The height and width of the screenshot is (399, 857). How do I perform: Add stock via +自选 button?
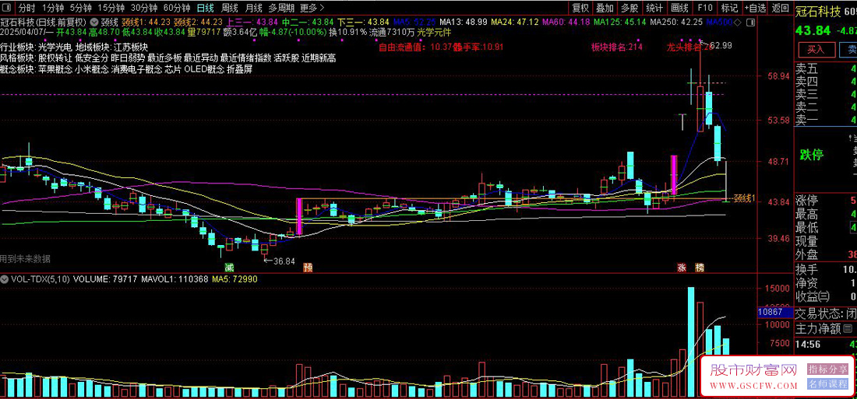coord(755,9)
